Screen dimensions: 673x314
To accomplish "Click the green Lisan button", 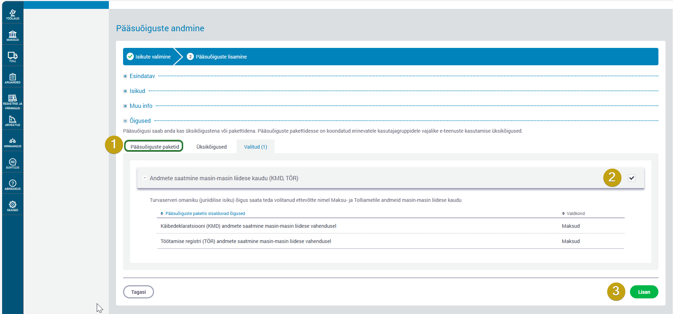I will 644,292.
